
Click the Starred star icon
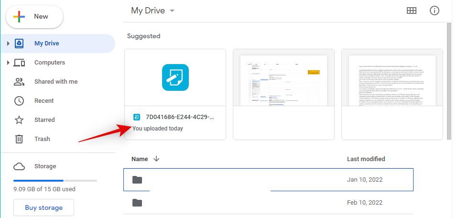[x=19, y=120]
